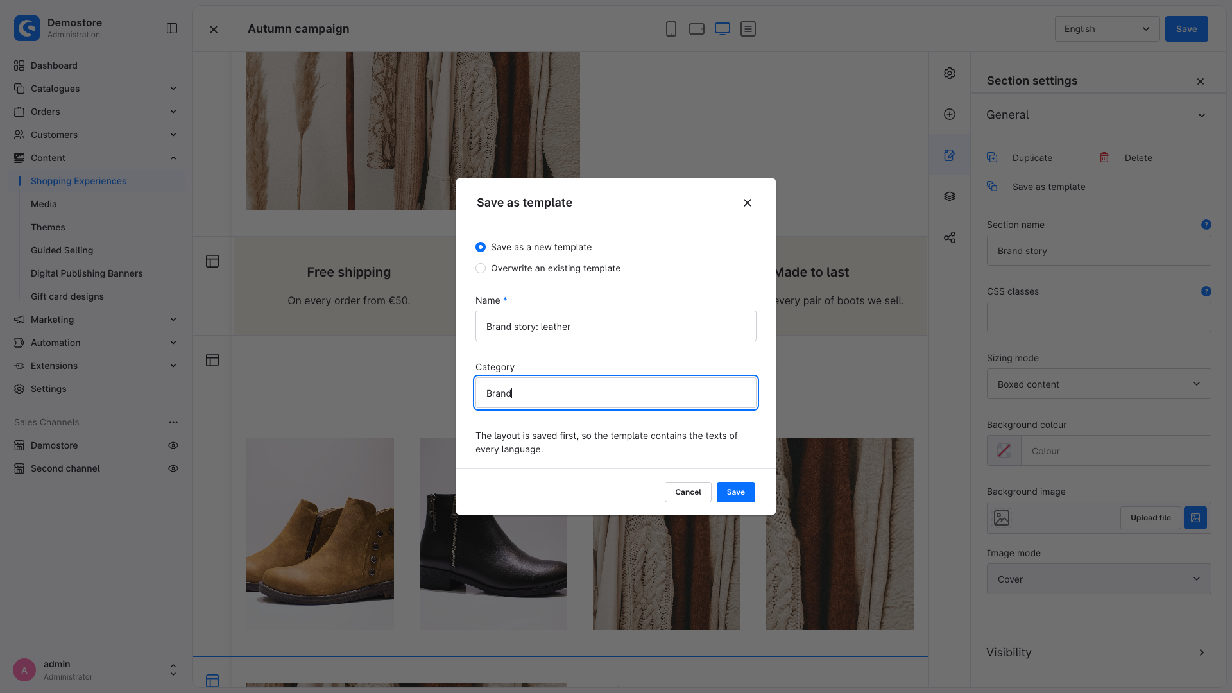Image resolution: width=1232 pixels, height=693 pixels.
Task: Click the Delete section action
Action: (x=1126, y=158)
